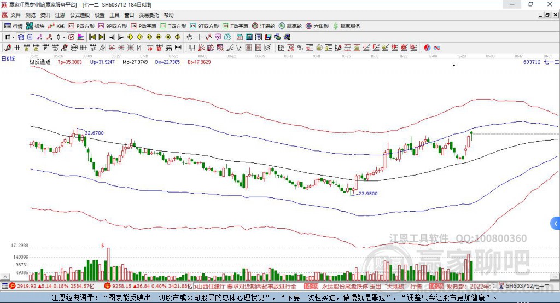
Task: Click the Md=27.9749 value
Action: click(x=135, y=62)
